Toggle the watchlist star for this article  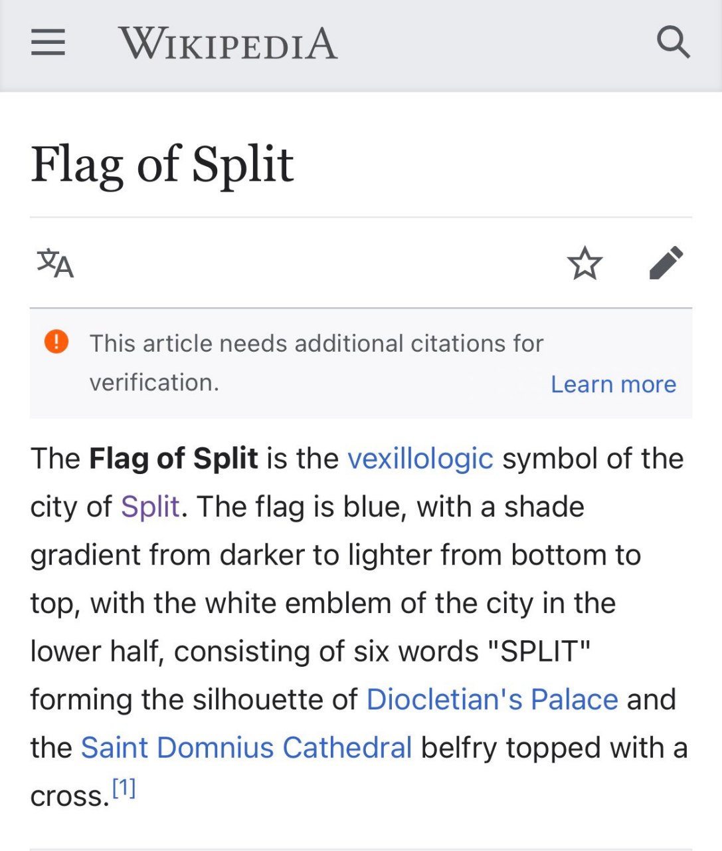pyautogui.click(x=585, y=263)
